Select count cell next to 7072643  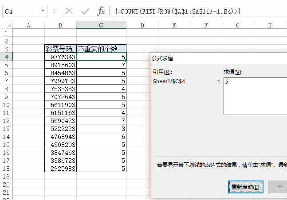click(x=101, y=97)
